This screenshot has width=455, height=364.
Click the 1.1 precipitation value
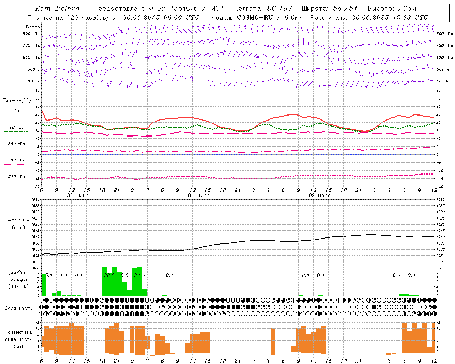[64, 275]
